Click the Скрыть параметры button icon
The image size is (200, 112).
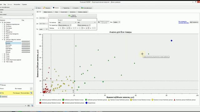69,16
